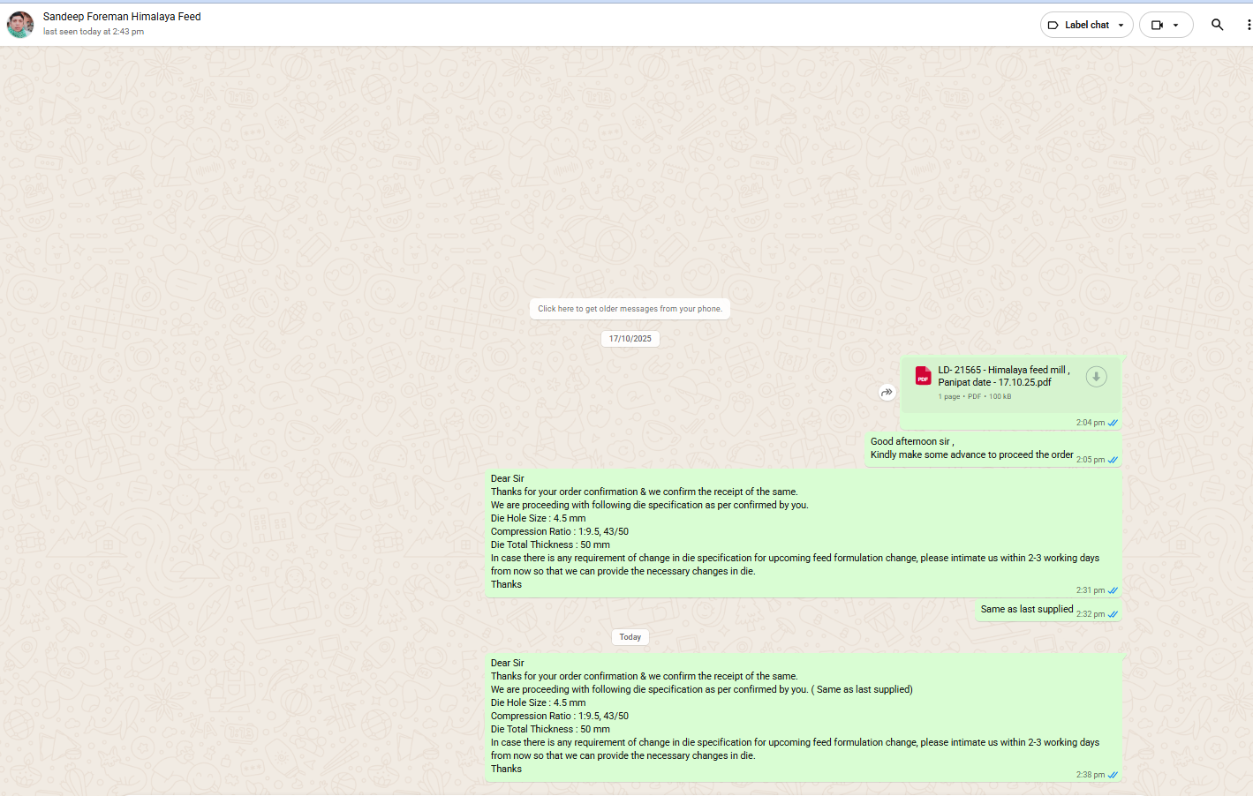
Task: Click the red PDF file icon
Action: click(923, 376)
